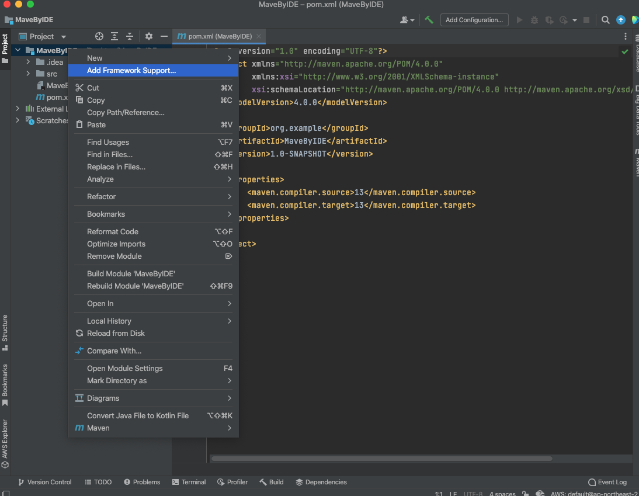
Task: Open the Profiler tool window
Action: [232, 482]
